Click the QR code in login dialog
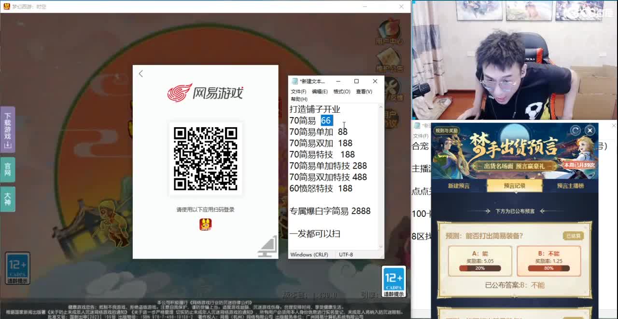Viewport: 618px width, 319px height. point(205,159)
